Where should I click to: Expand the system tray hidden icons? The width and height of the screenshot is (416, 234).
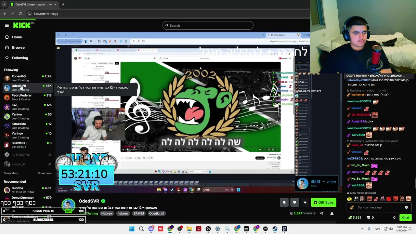362,229
